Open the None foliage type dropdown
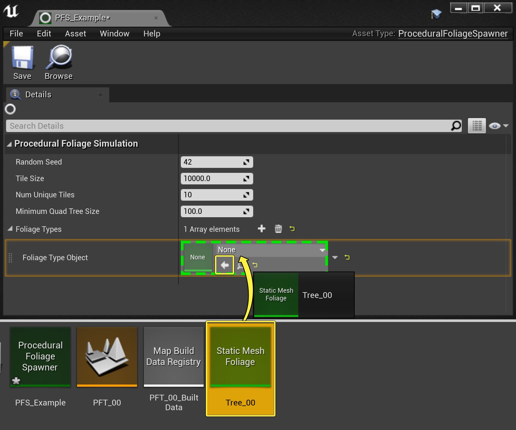This screenshot has height=430, width=516. tap(322, 250)
